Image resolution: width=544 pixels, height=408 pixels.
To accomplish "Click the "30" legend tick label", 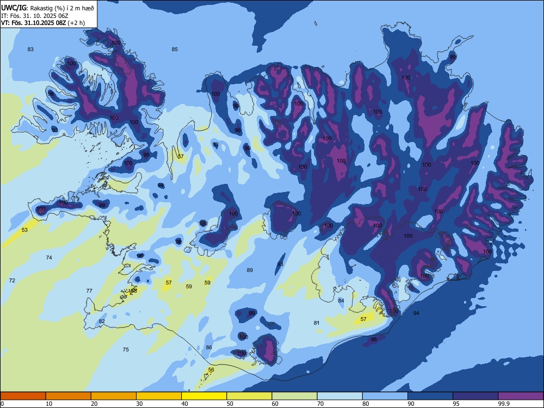I will [139, 404].
